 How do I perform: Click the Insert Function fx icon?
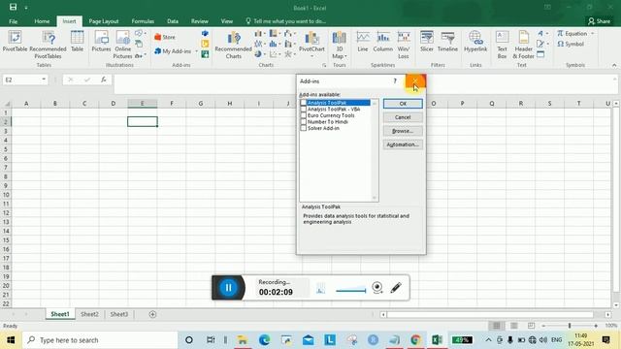[x=104, y=79]
